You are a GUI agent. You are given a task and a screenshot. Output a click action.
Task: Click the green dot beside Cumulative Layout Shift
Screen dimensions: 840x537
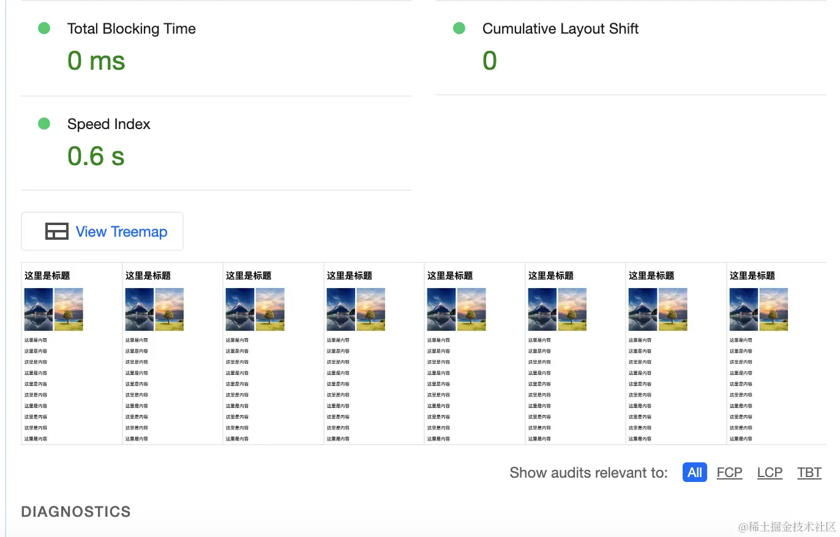point(459,28)
